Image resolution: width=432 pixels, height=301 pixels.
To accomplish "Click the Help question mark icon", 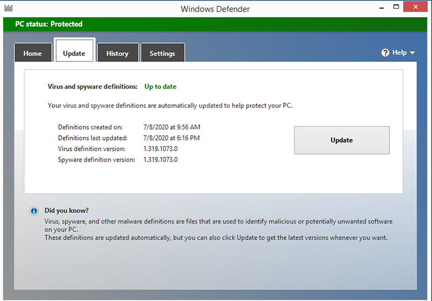I will (385, 53).
